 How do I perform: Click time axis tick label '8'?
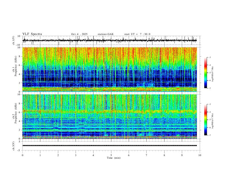[x=164, y=155]
